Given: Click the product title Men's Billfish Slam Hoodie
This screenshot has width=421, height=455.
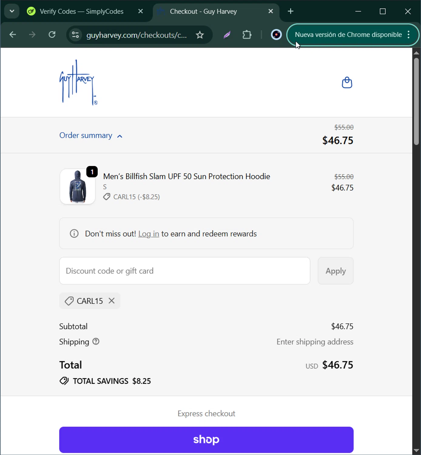Looking at the screenshot, I should click(x=187, y=176).
